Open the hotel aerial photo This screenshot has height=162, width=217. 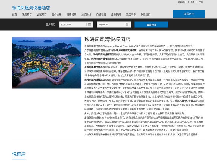coord(47,63)
